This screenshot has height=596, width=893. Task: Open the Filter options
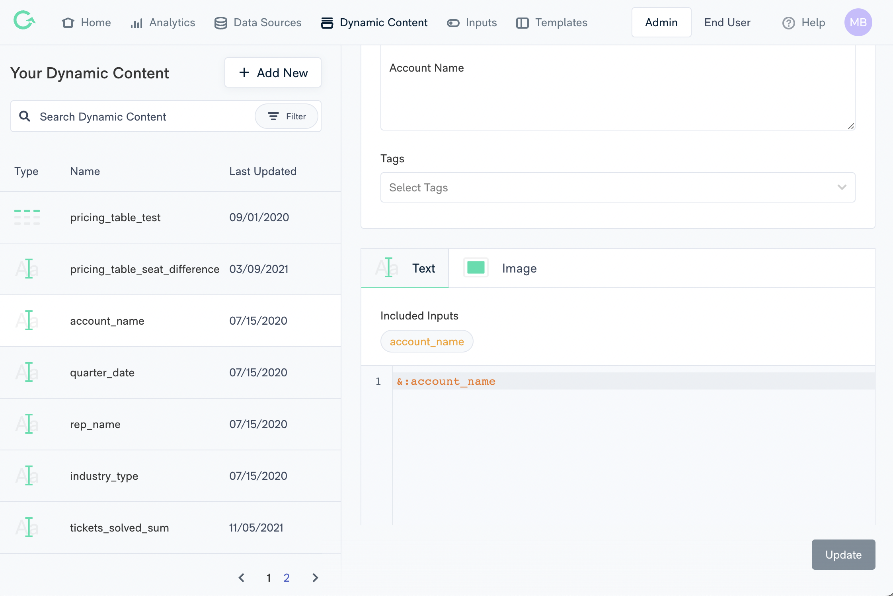287,116
